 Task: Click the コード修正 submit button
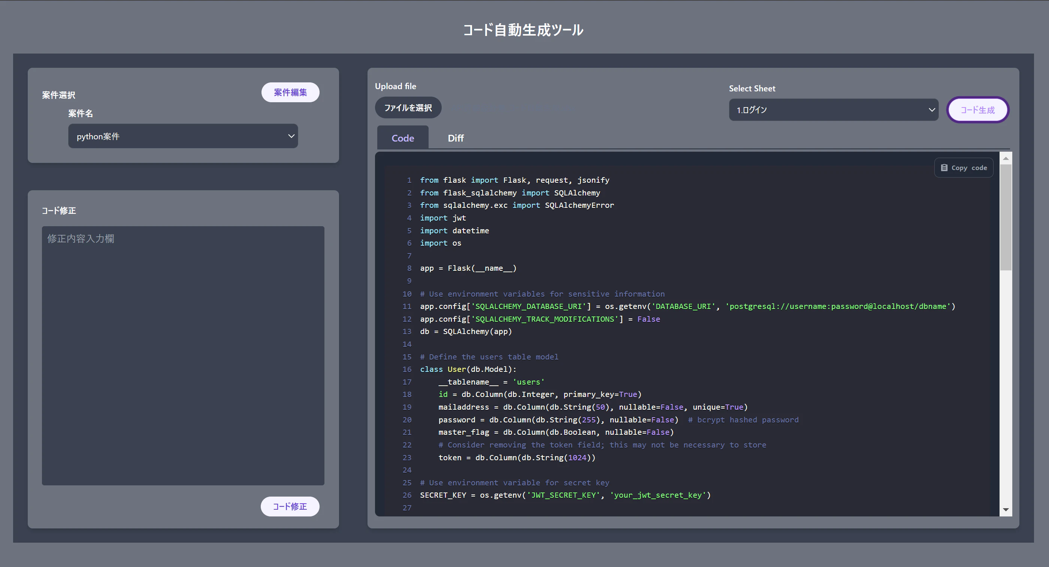pos(290,506)
